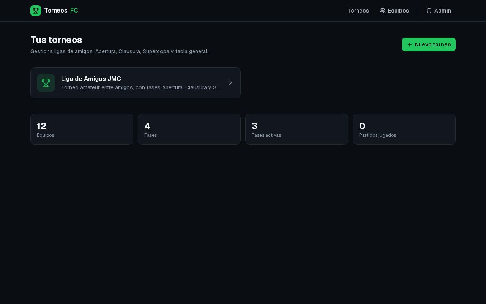Click the Equipos people icon
This screenshot has width=486, height=304.
[x=383, y=11]
